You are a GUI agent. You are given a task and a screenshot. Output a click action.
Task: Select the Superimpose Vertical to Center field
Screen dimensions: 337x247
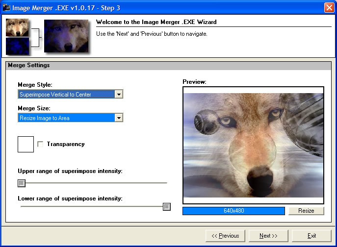point(66,94)
